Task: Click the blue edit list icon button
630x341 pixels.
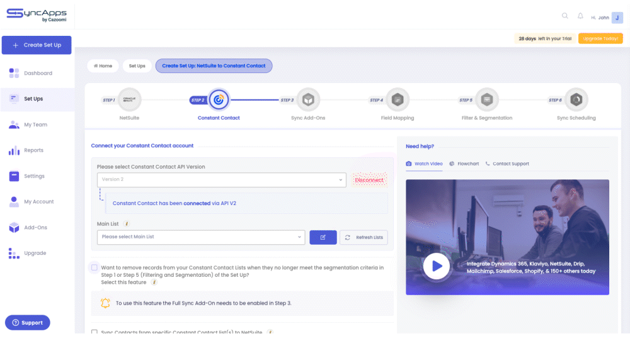Action: (323, 237)
